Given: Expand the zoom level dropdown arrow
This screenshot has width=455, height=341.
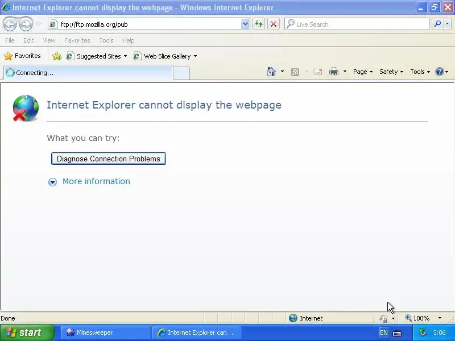Looking at the screenshot, I should [440, 318].
